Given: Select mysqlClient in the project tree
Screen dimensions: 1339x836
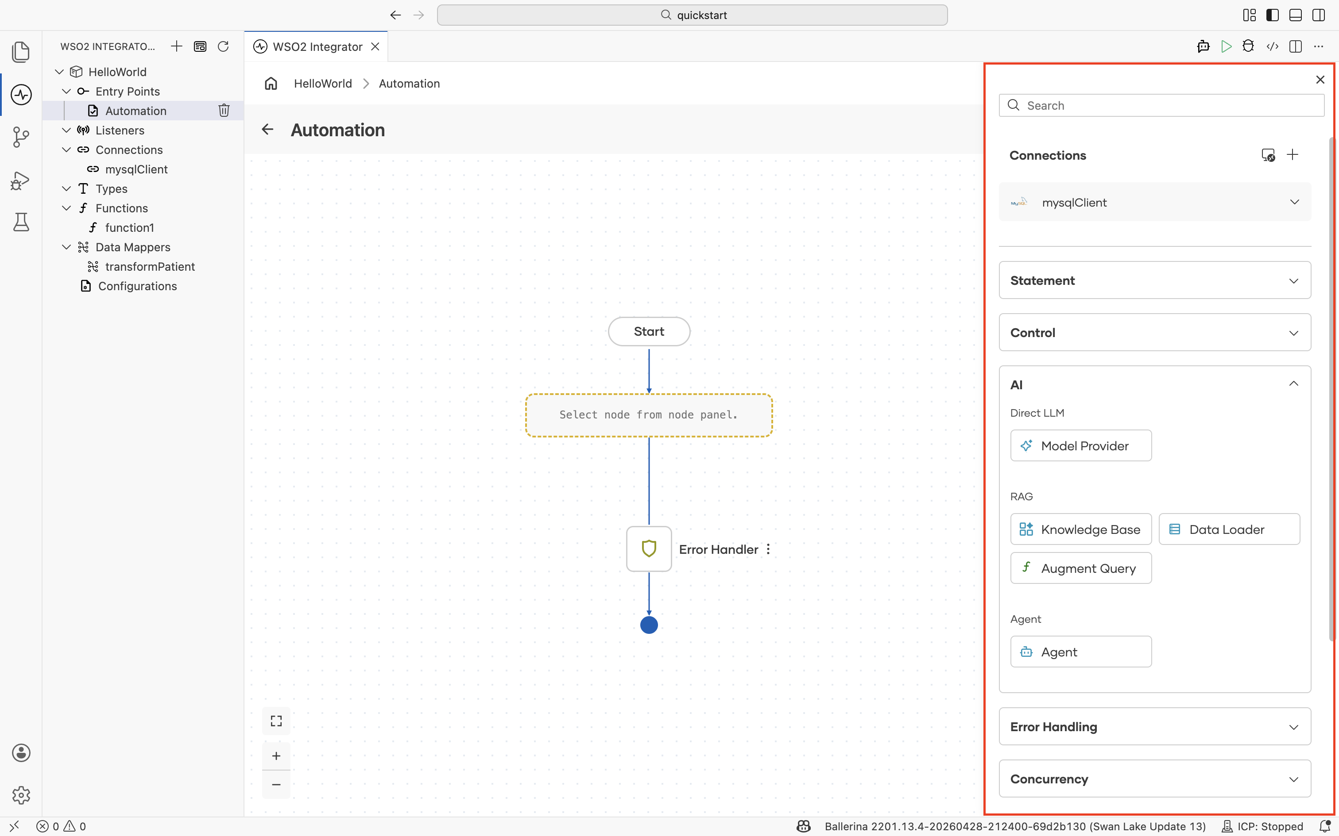Looking at the screenshot, I should (x=136, y=169).
